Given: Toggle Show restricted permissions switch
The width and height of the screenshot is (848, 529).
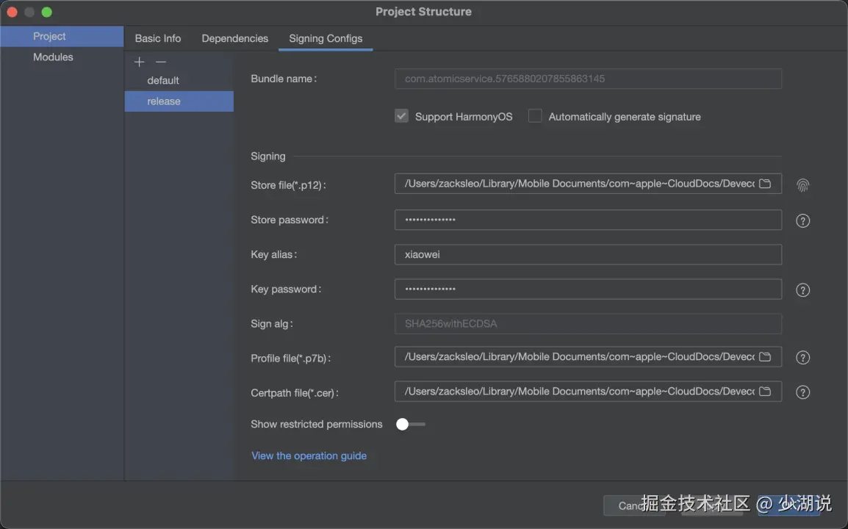Looking at the screenshot, I should click(x=410, y=424).
